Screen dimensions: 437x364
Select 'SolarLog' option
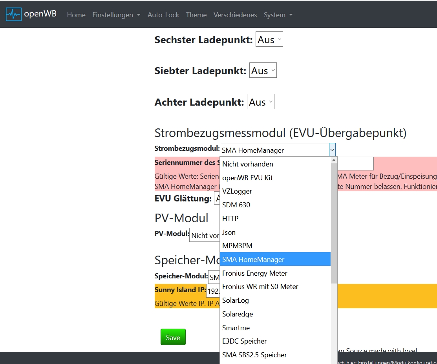[275, 300]
